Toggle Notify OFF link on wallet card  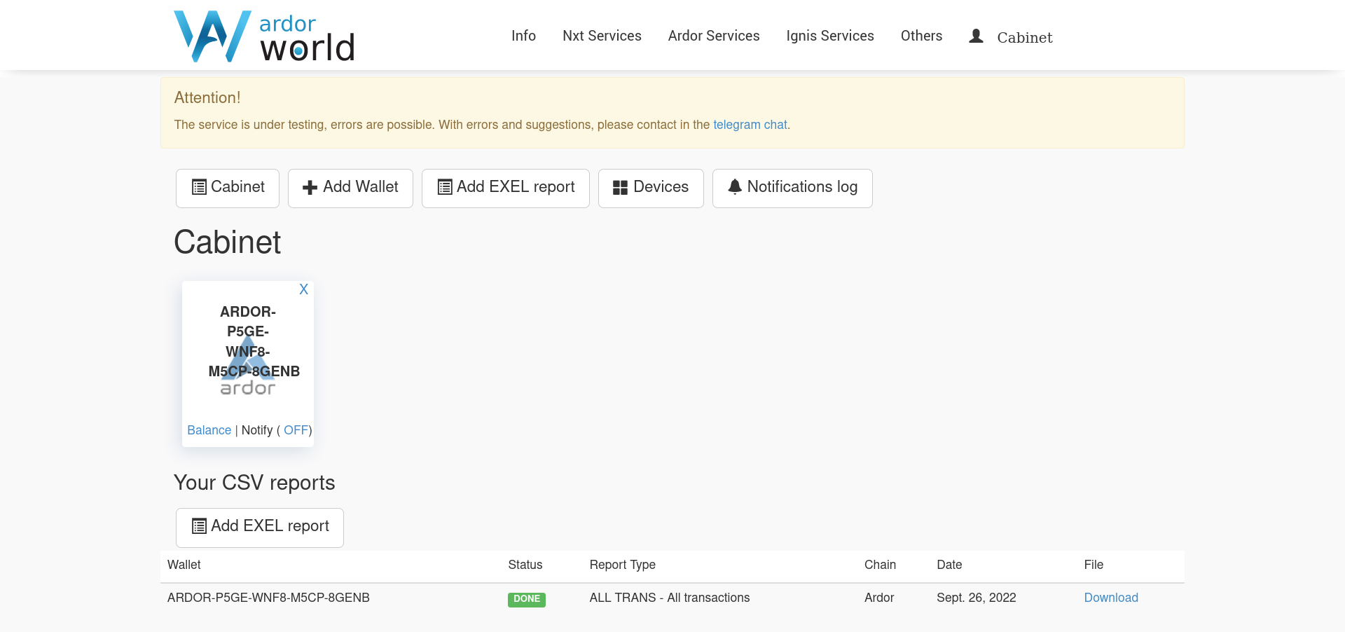coord(296,430)
